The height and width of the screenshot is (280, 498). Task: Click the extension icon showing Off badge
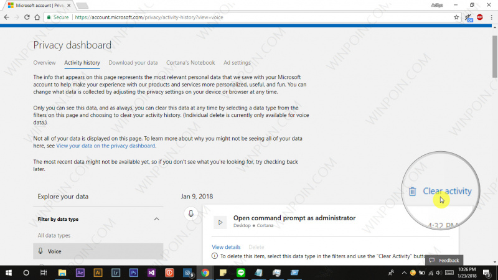point(469,17)
